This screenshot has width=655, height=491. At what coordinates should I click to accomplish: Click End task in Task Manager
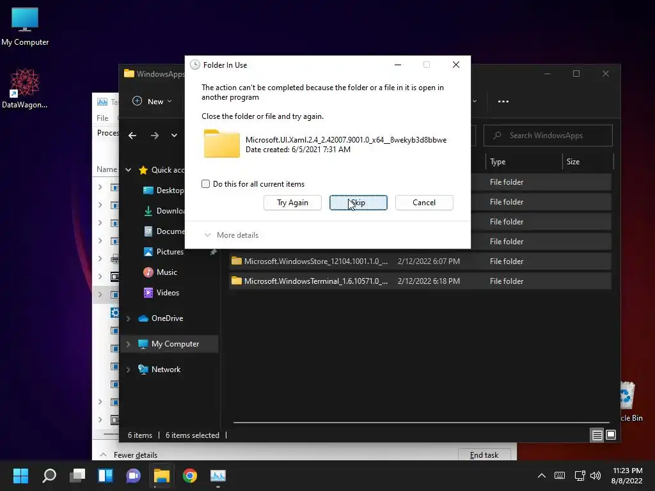click(x=484, y=455)
